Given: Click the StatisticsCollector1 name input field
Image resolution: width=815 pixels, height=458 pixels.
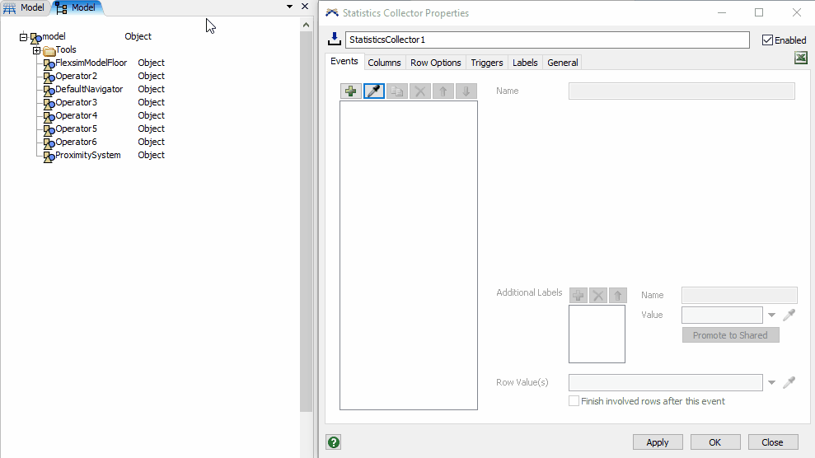Looking at the screenshot, I should click(x=547, y=40).
